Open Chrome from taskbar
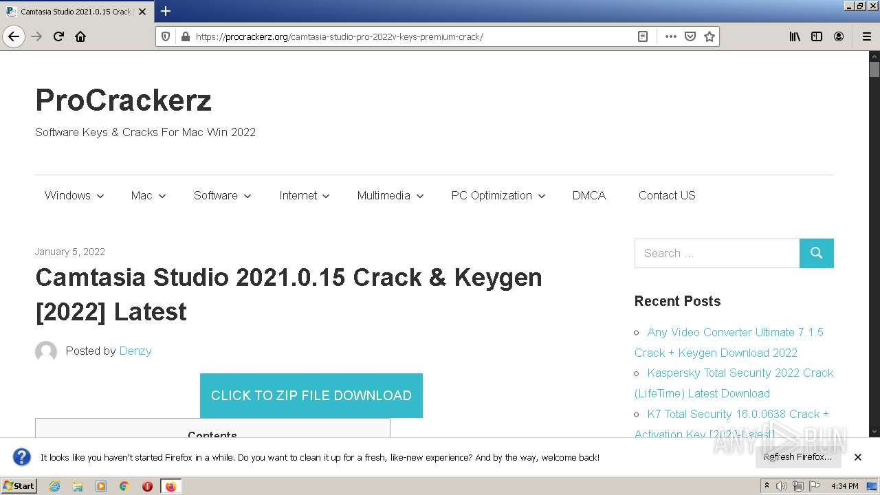This screenshot has height=495, width=880. click(x=124, y=486)
